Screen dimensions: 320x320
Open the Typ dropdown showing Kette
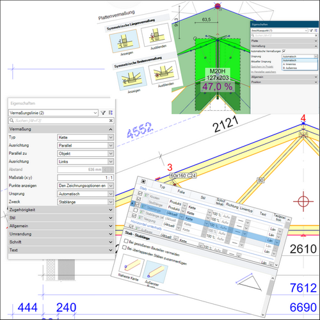pyautogui.click(x=85, y=138)
